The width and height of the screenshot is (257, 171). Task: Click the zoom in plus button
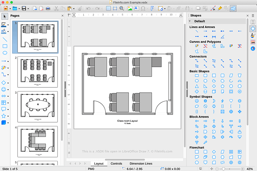(242, 169)
